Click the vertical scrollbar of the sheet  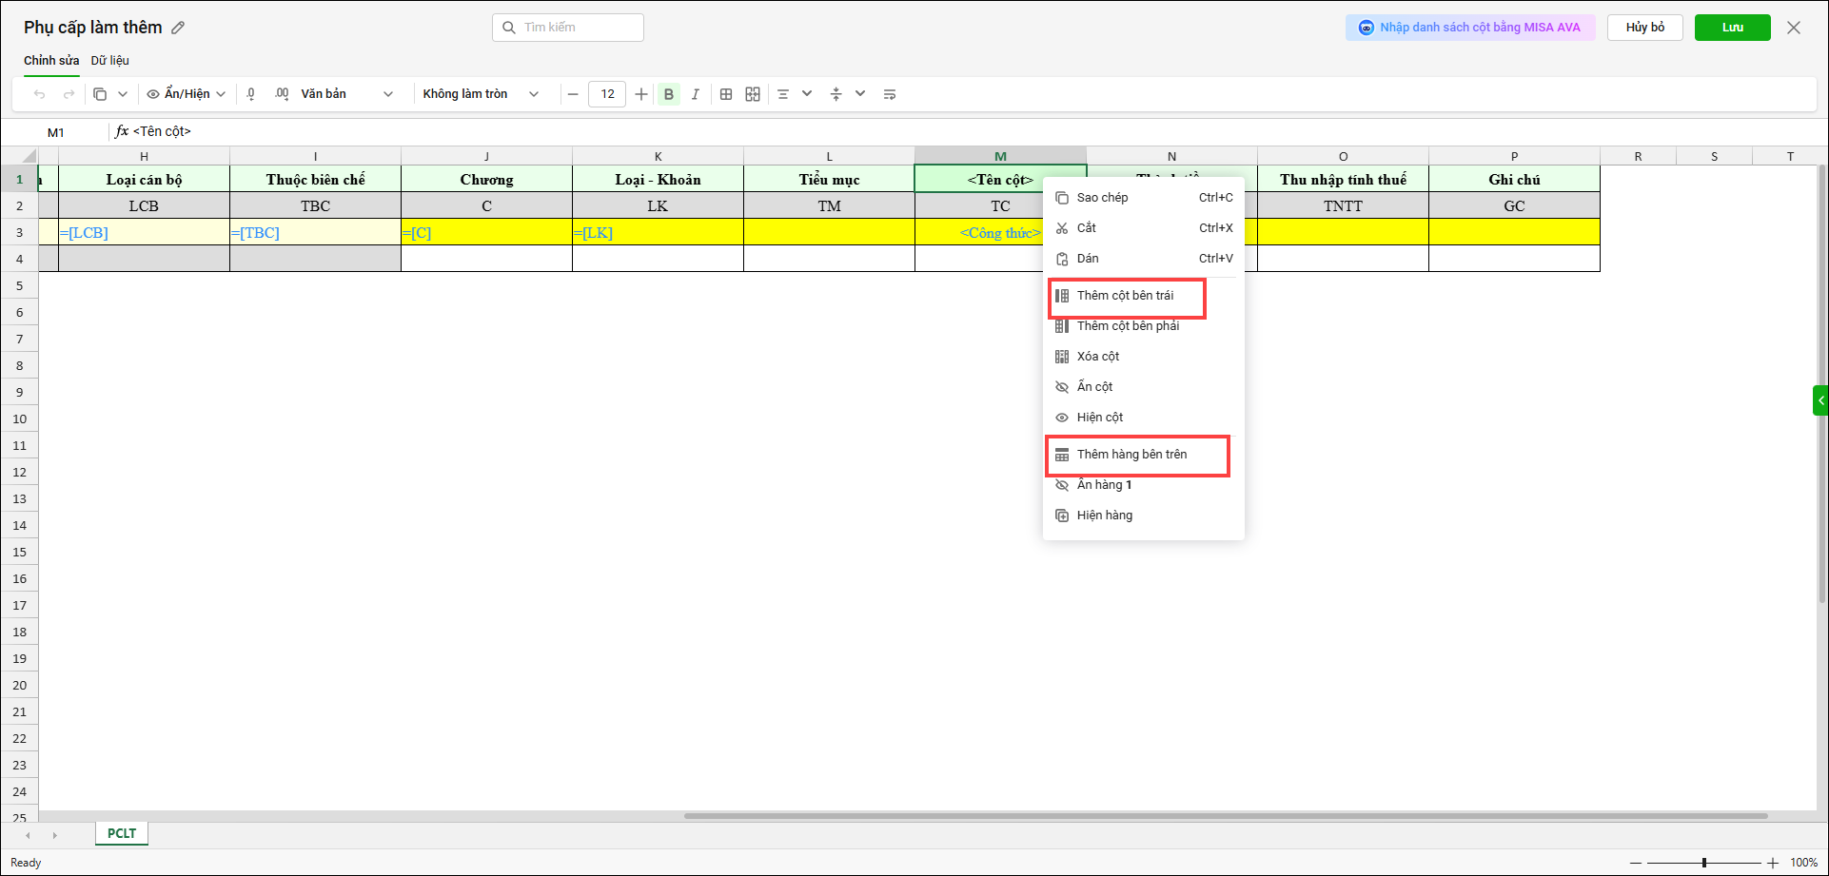(1821, 384)
